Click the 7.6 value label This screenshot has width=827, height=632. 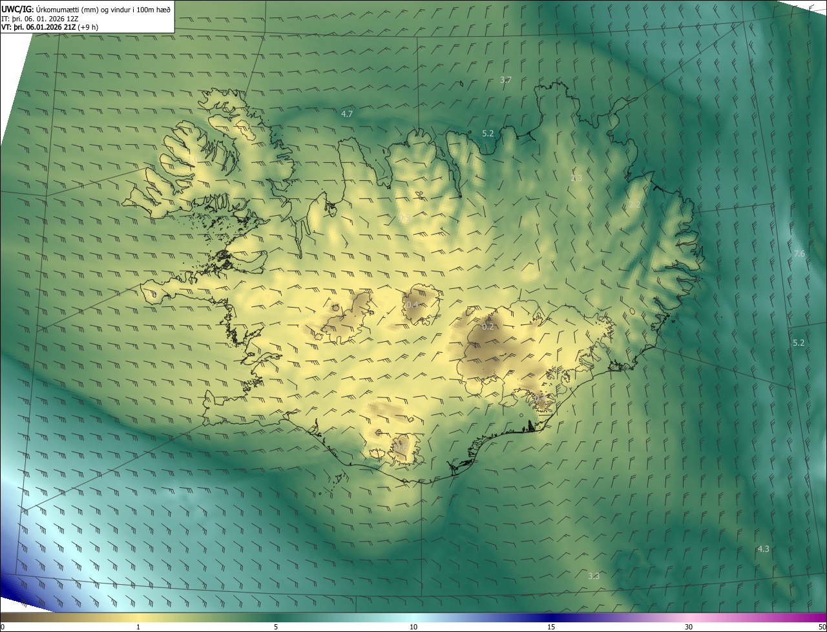tap(799, 254)
